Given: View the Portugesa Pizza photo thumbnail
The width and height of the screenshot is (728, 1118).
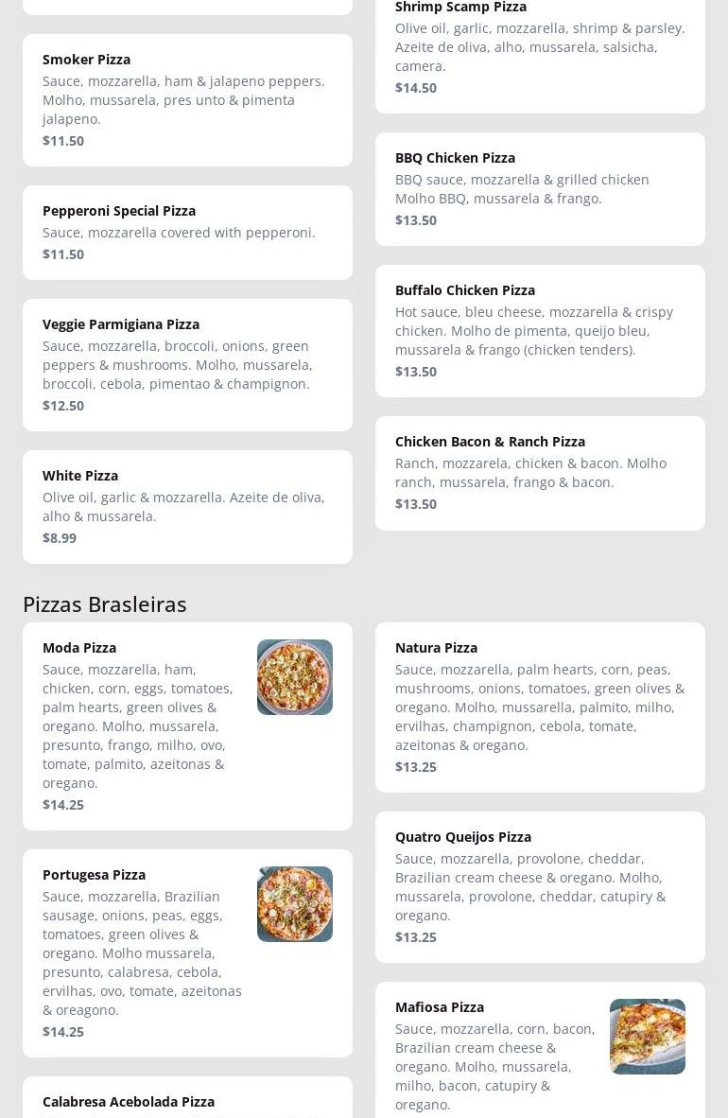Looking at the screenshot, I should [x=294, y=903].
